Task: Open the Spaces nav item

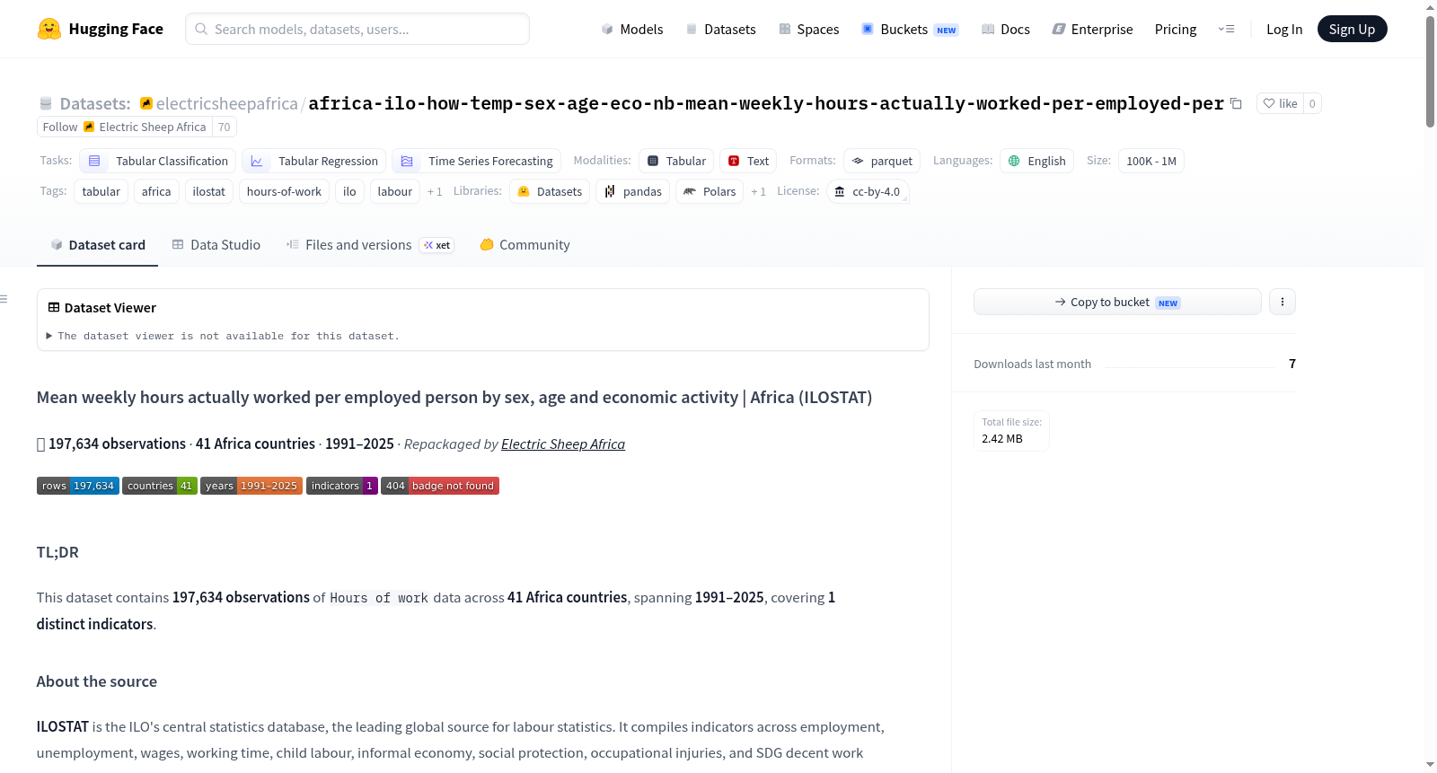Action: pos(809,29)
